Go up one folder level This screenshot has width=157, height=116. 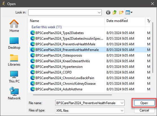[x=115, y=12]
